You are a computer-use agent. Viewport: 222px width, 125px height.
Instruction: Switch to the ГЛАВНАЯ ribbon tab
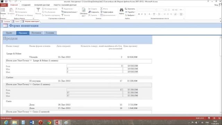click(14, 5)
